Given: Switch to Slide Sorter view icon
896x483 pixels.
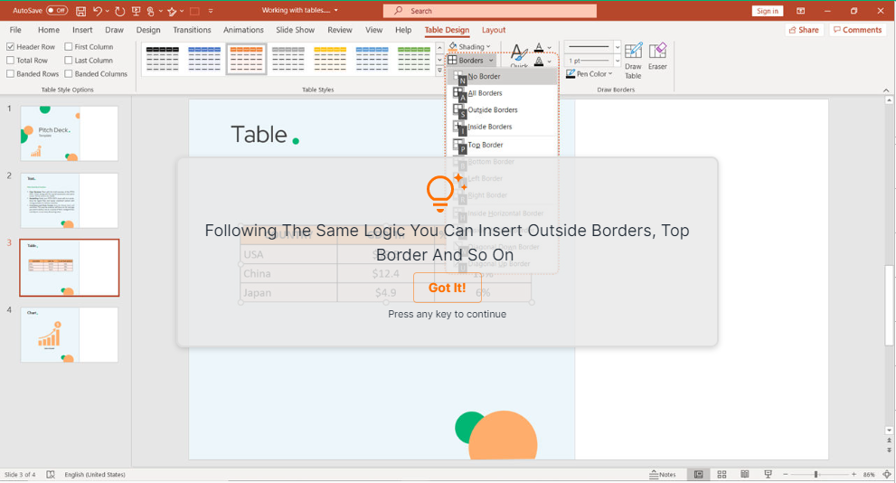Looking at the screenshot, I should click(x=722, y=475).
